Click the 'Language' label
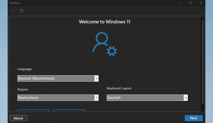The image size is (213, 123). point(25,69)
